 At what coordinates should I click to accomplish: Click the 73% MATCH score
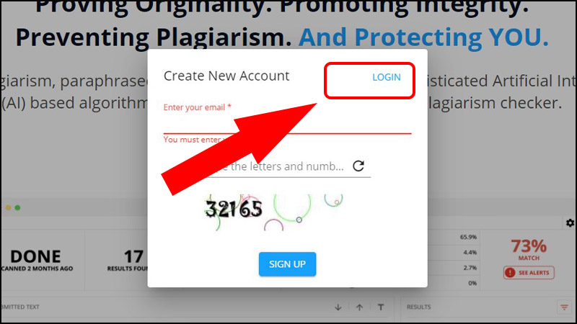point(529,249)
